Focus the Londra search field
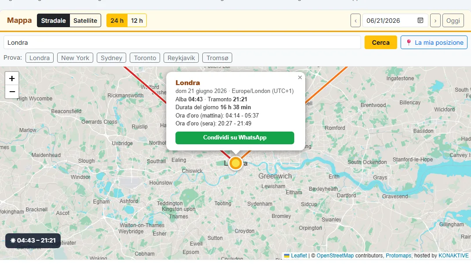Viewport: 471px width, 264px height. click(x=182, y=43)
